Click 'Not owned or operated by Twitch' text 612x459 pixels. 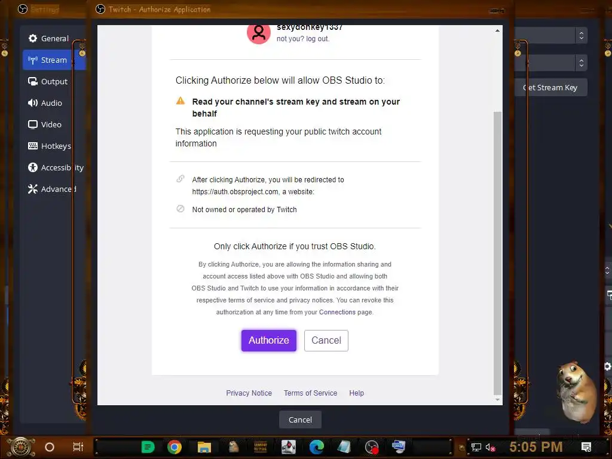(x=244, y=210)
